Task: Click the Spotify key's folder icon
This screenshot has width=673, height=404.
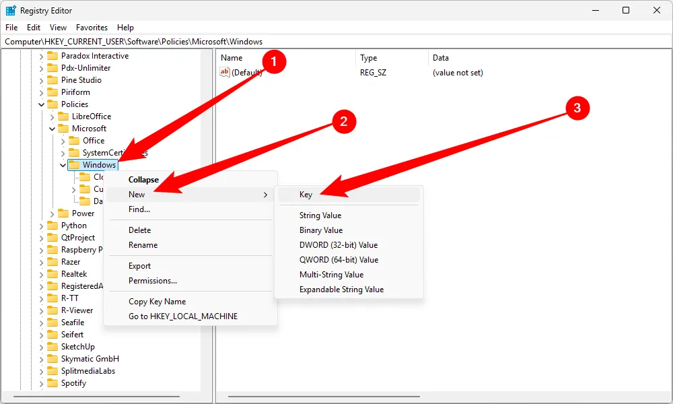Action: [x=53, y=382]
